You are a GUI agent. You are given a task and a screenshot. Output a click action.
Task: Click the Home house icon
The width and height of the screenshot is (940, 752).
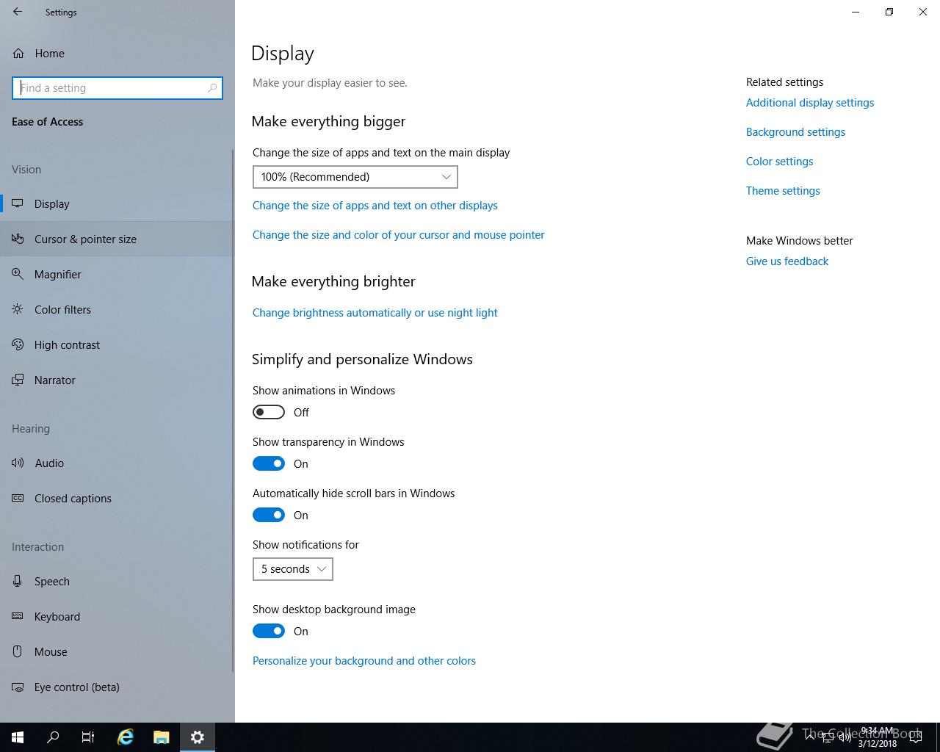[x=18, y=54]
